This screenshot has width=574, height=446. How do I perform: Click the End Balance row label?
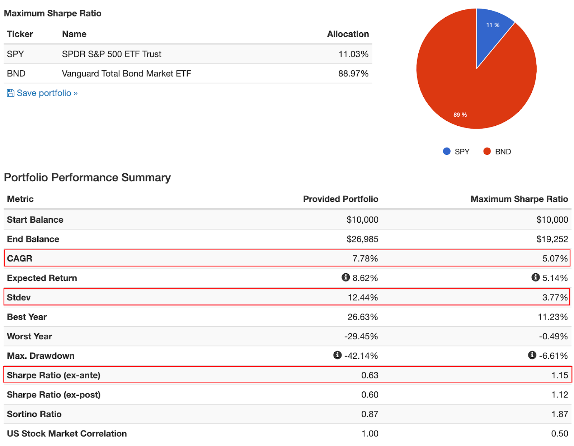[x=33, y=239]
